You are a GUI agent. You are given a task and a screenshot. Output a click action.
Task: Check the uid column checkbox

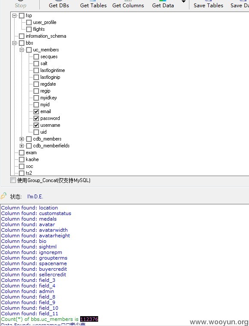pos(36,132)
